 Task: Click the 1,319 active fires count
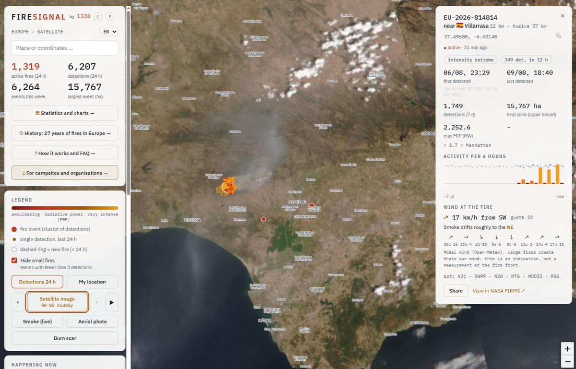pos(25,67)
